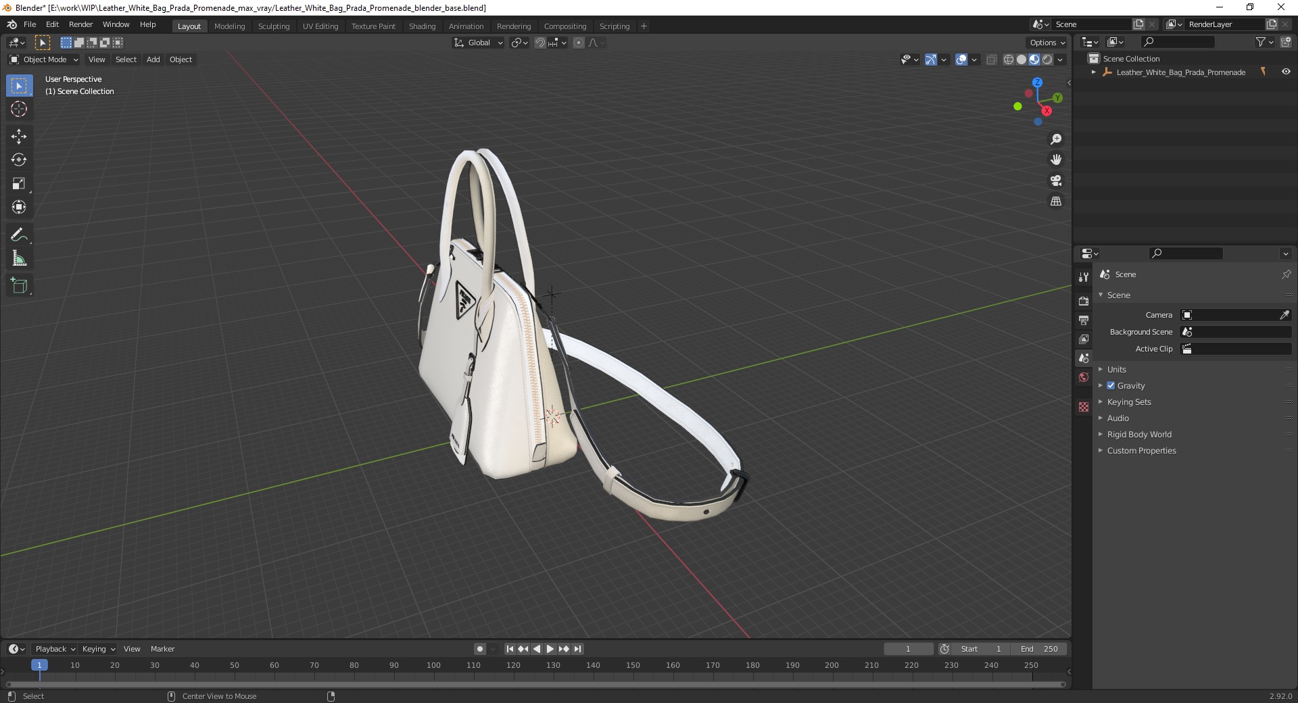Expand the Units panel
Image resolution: width=1298 pixels, height=703 pixels.
click(x=1117, y=369)
